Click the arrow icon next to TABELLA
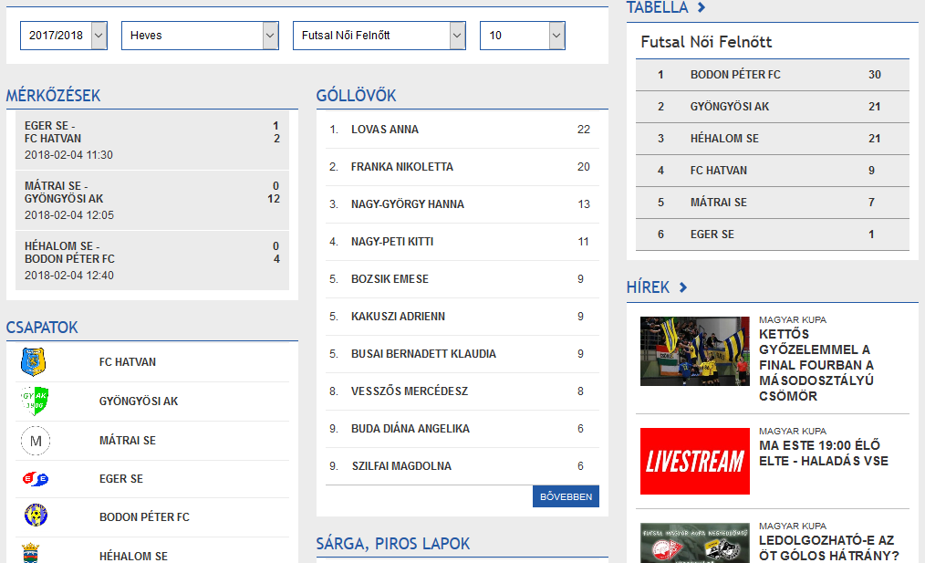Viewport: 925px width, 563px height. click(702, 7)
